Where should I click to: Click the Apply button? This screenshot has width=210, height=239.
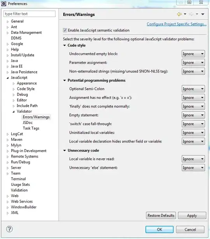coord(192,215)
